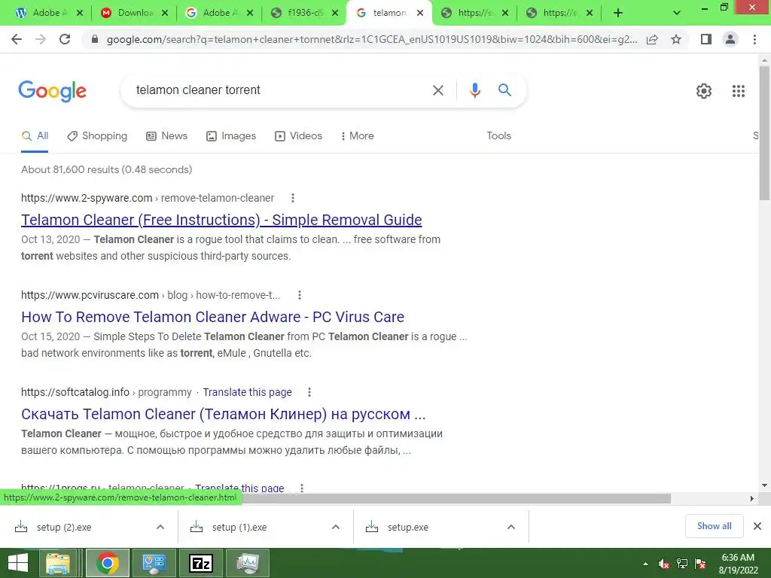Open the resource monitor taskbar icon

[247, 563]
